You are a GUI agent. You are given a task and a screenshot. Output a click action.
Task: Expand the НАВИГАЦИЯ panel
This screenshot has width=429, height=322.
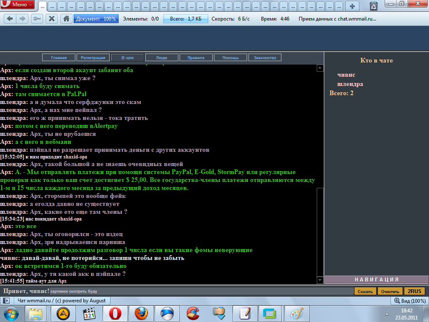click(x=377, y=280)
